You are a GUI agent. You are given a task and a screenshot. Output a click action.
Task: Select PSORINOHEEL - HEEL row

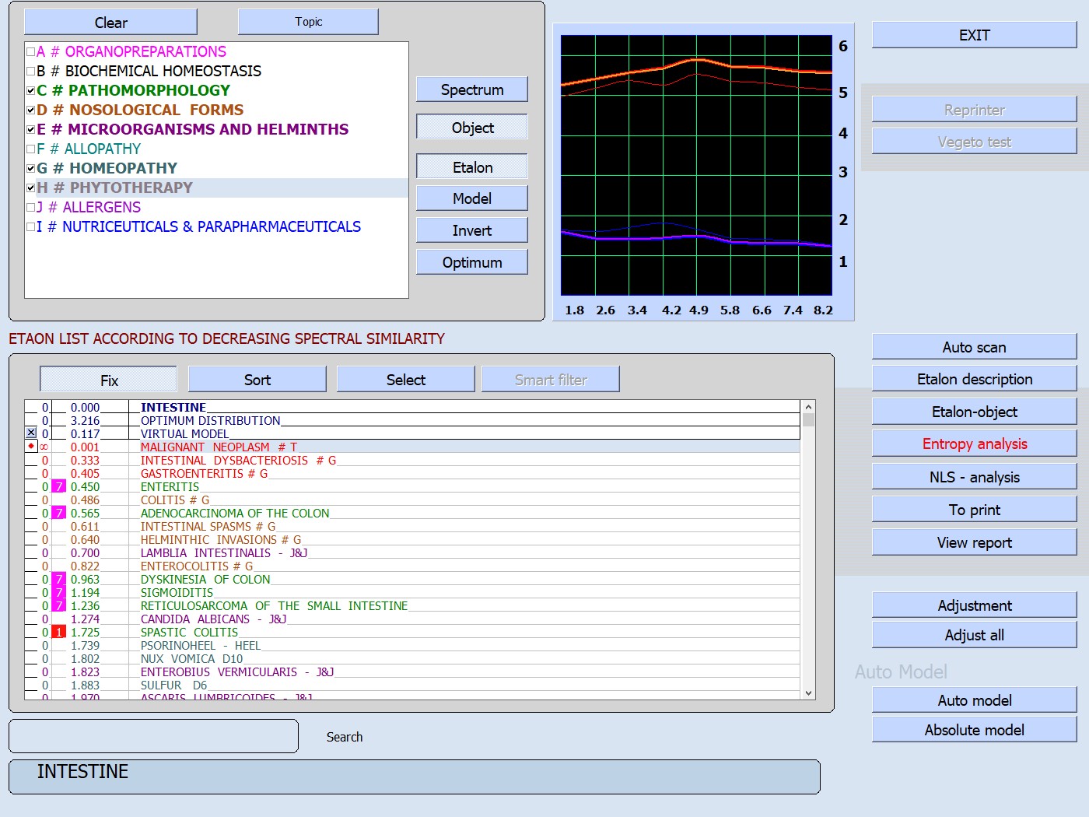[412, 645]
